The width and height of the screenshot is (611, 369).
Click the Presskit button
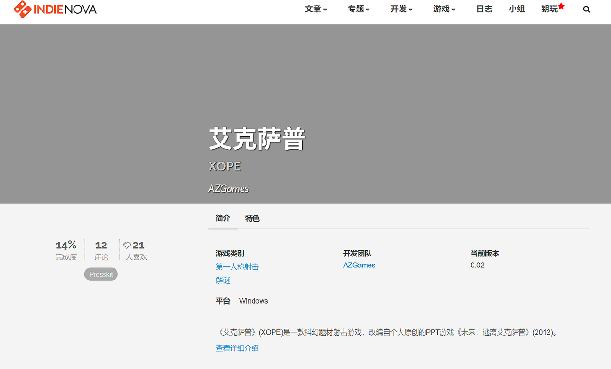(x=101, y=274)
